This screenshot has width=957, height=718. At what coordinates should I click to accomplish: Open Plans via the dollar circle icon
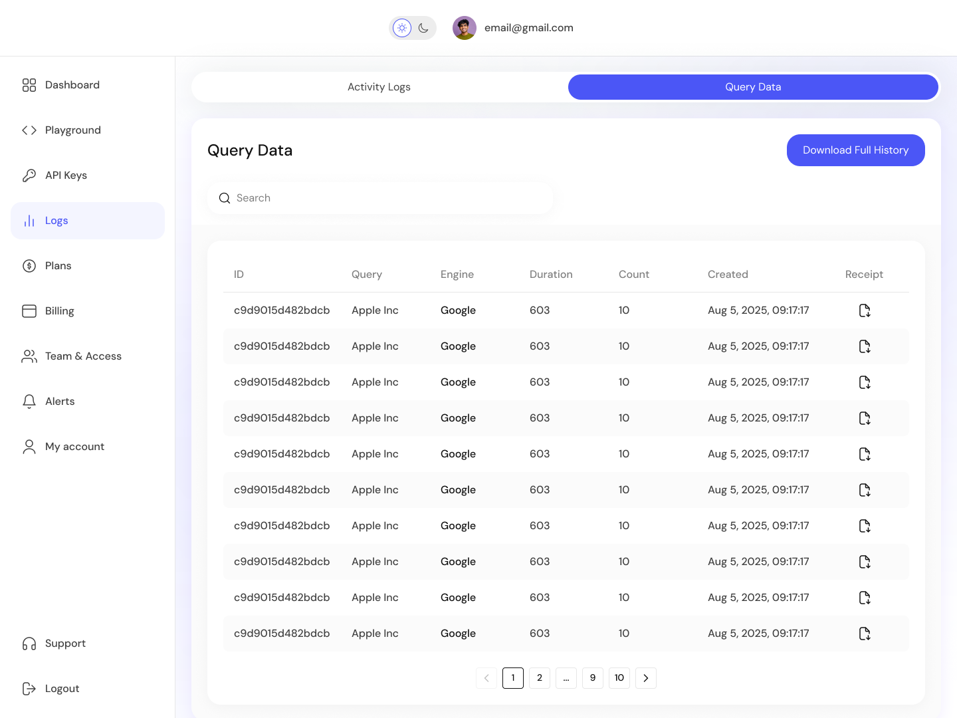click(x=29, y=265)
